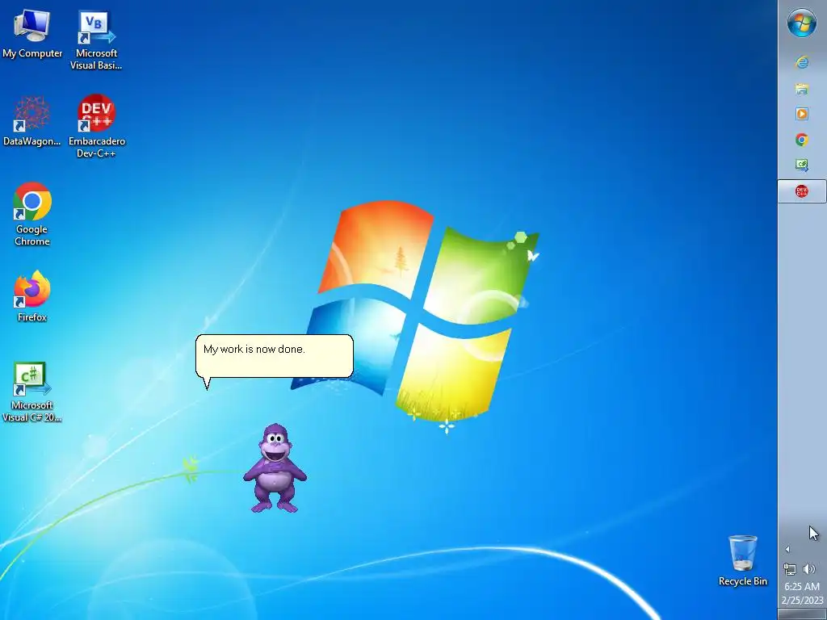
Task: Click the purple BonziBuddy gorilla character
Action: click(x=275, y=467)
